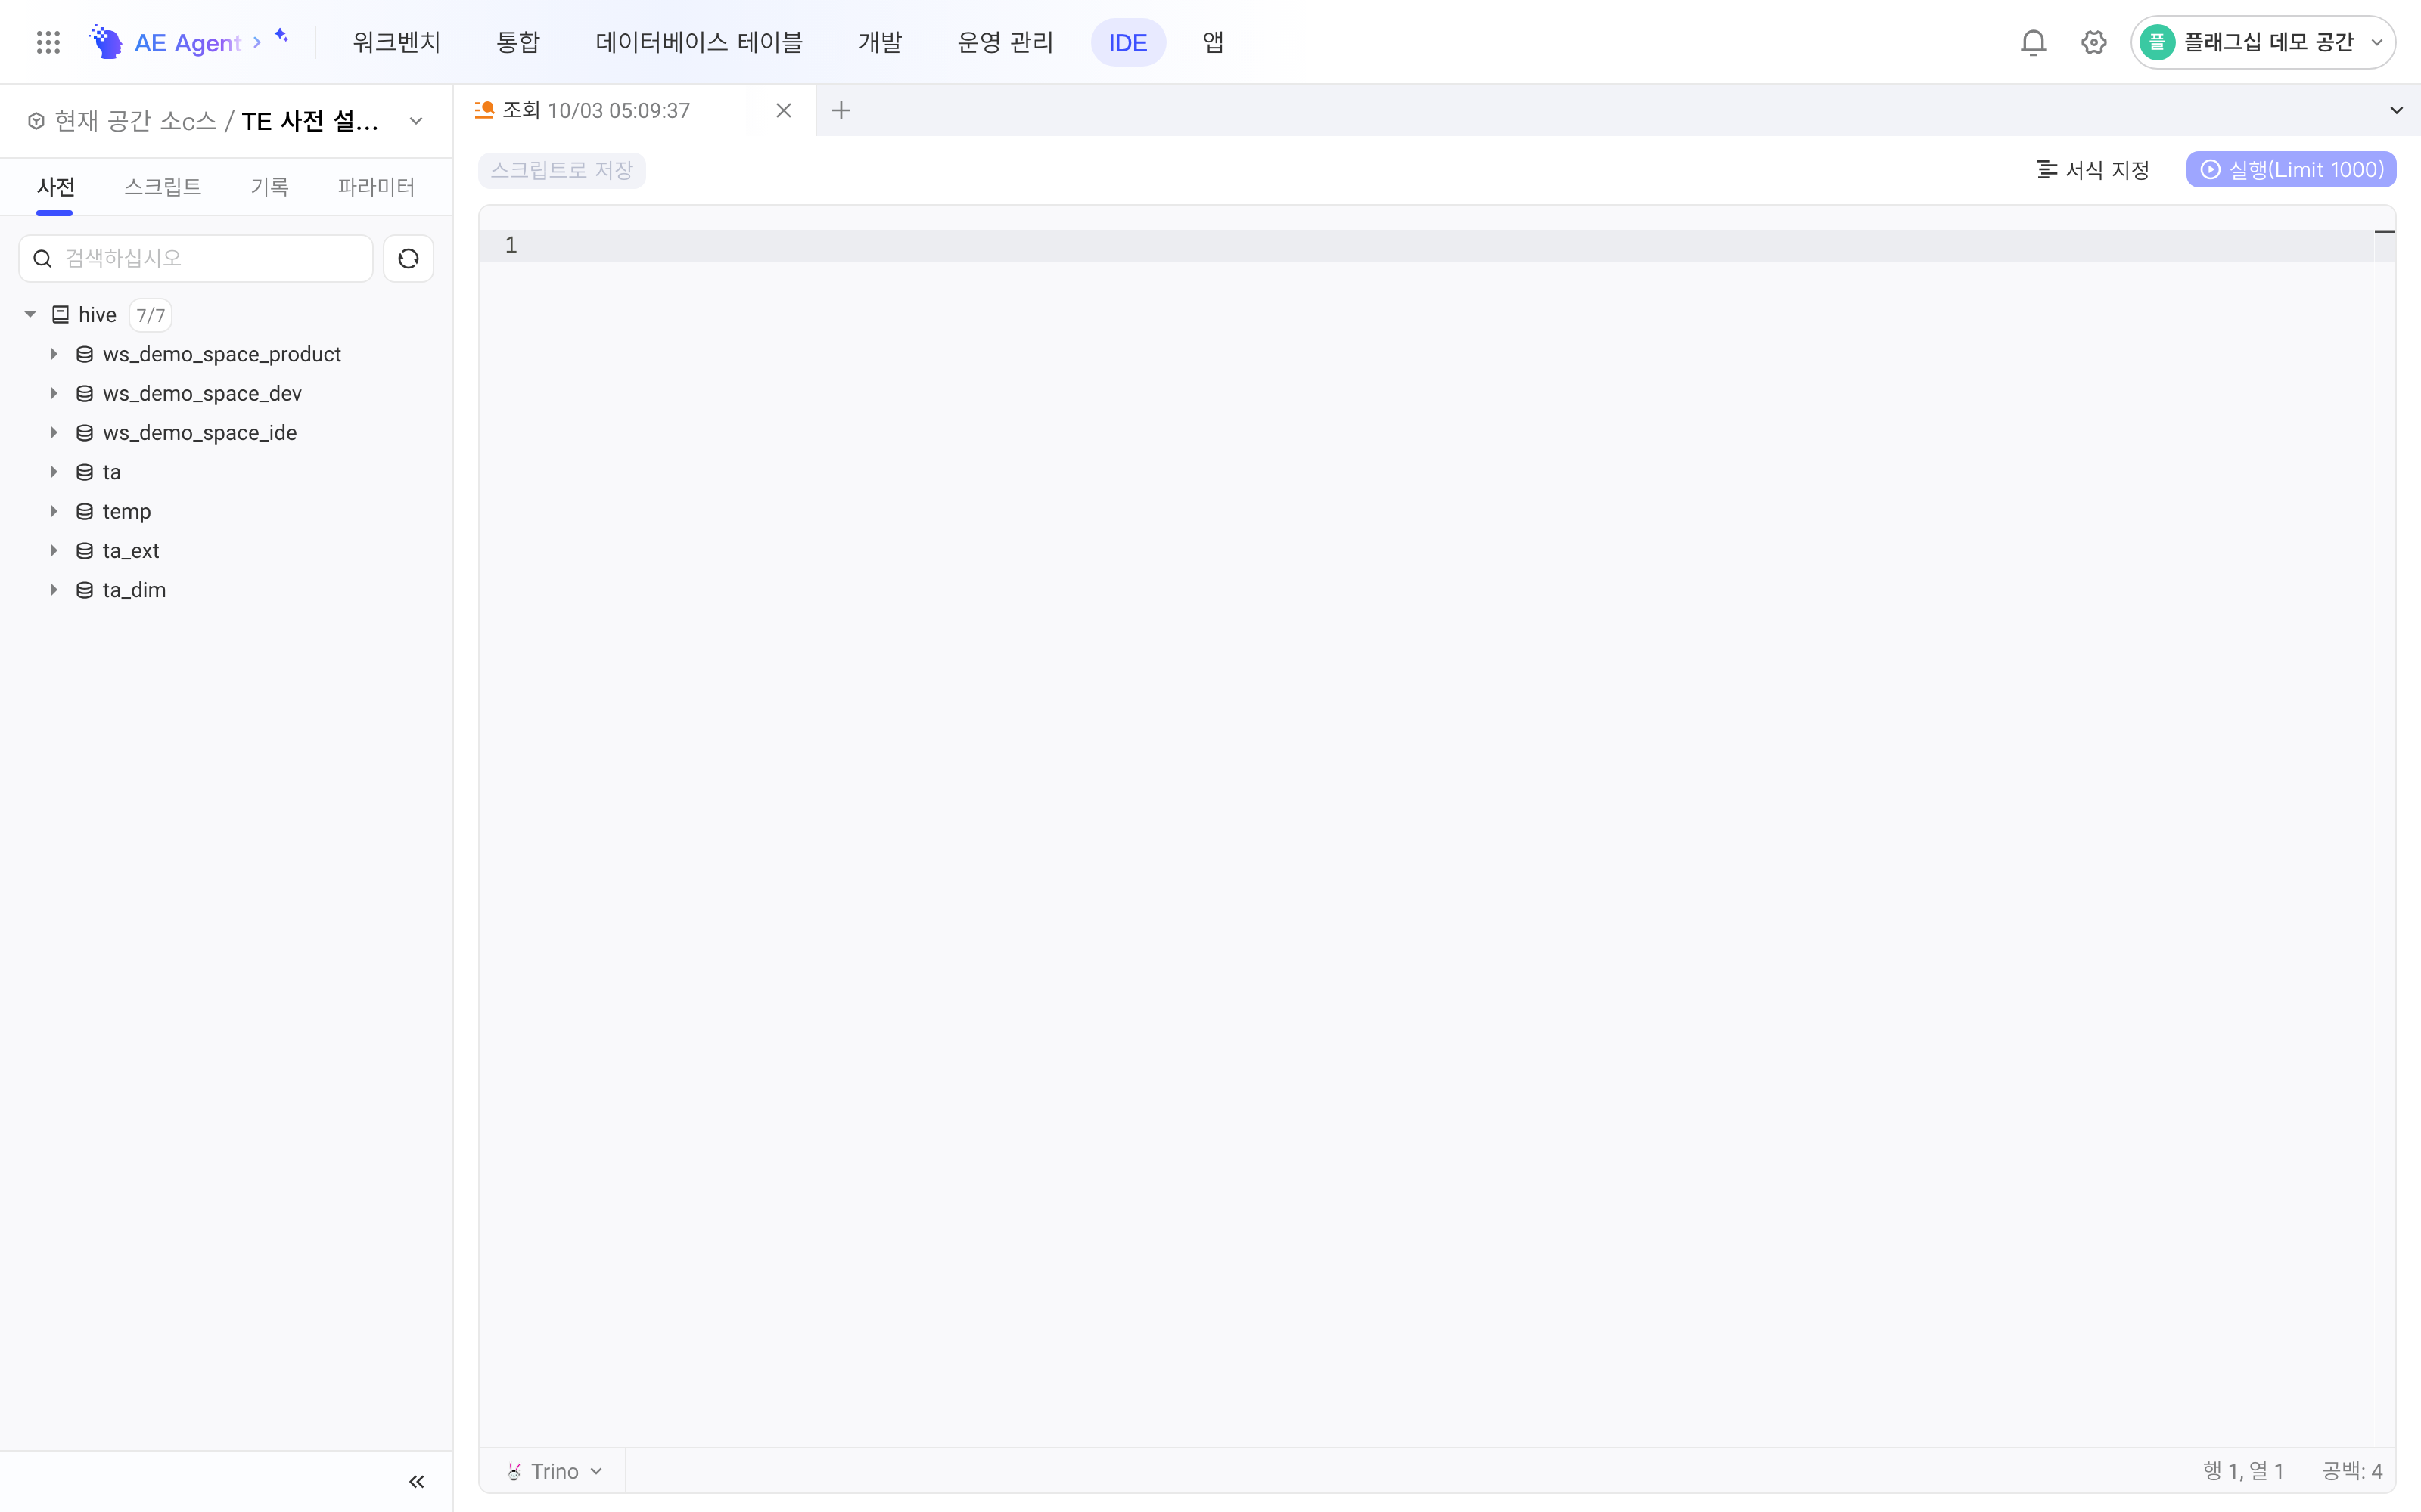Open the 데이터베이스 테이블 menu

pos(699,42)
